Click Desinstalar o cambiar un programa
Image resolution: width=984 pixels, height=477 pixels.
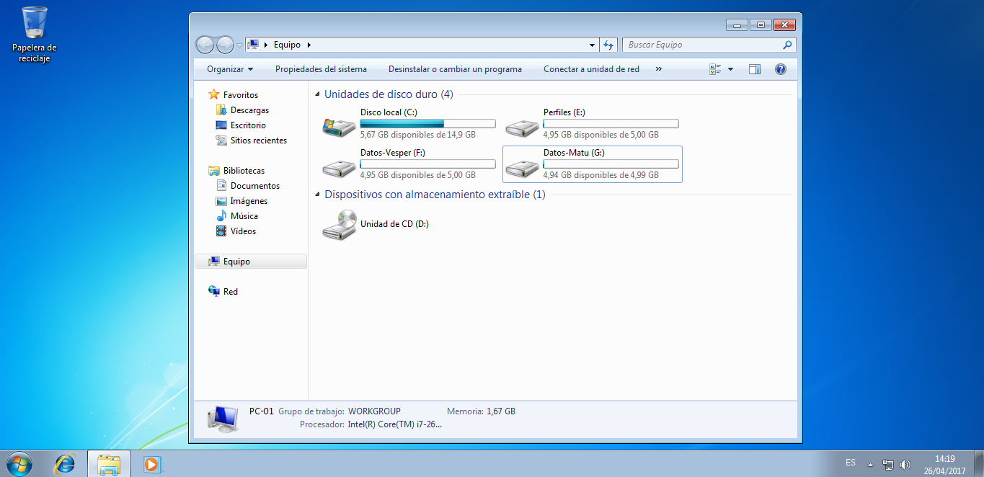coord(455,68)
